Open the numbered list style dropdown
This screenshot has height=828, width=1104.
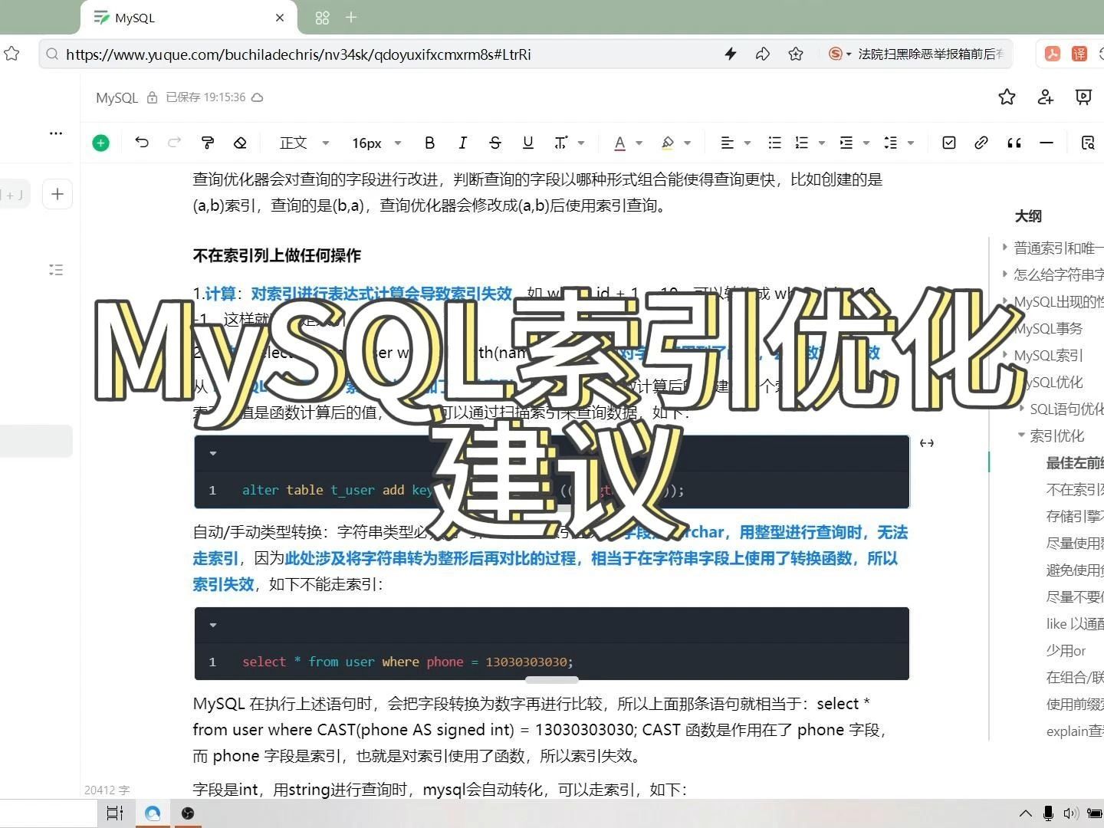822,143
